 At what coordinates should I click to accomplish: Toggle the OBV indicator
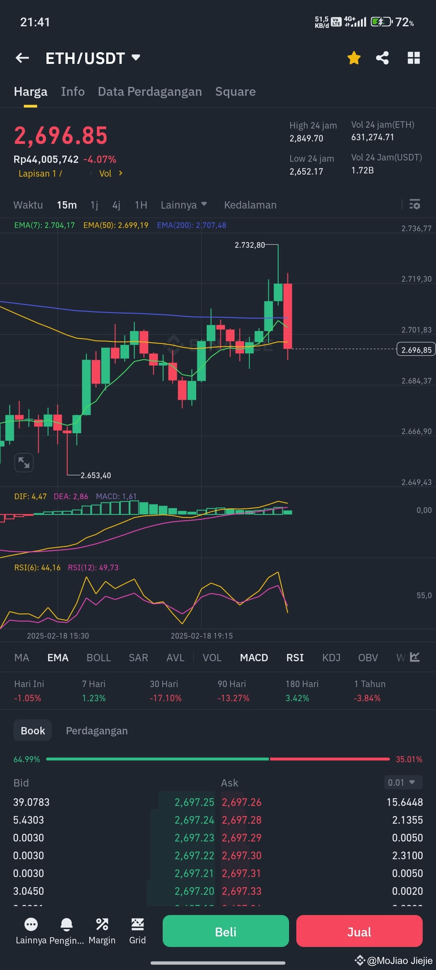pos(368,658)
